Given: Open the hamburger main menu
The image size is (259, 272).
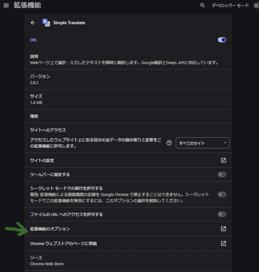Looking at the screenshot, I should [6, 5].
